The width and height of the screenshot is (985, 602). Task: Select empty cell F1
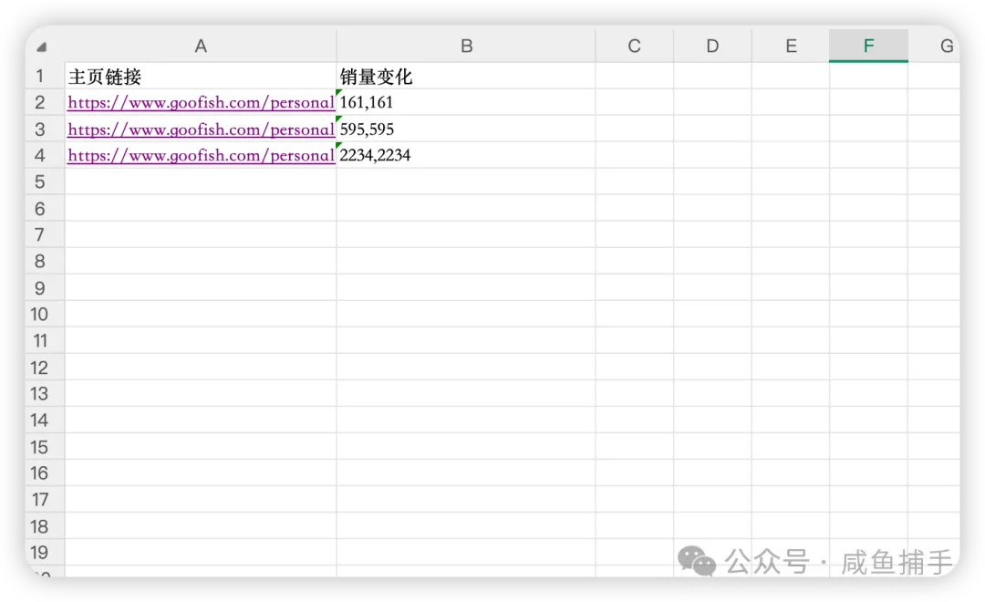pos(869,76)
